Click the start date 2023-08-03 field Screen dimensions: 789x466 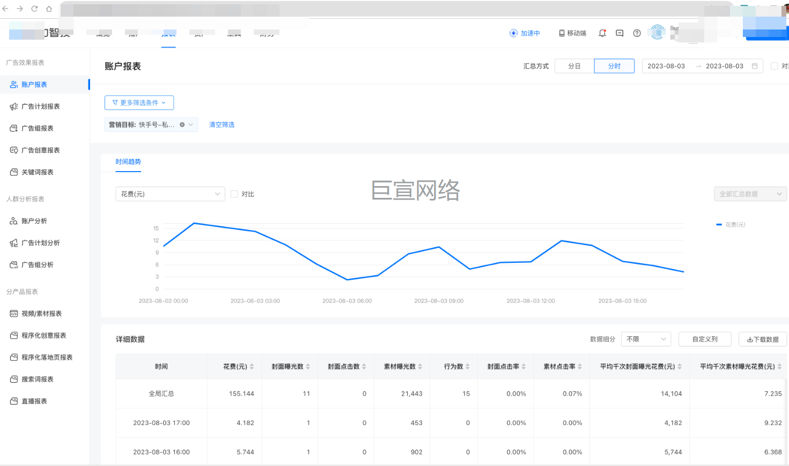(x=666, y=66)
